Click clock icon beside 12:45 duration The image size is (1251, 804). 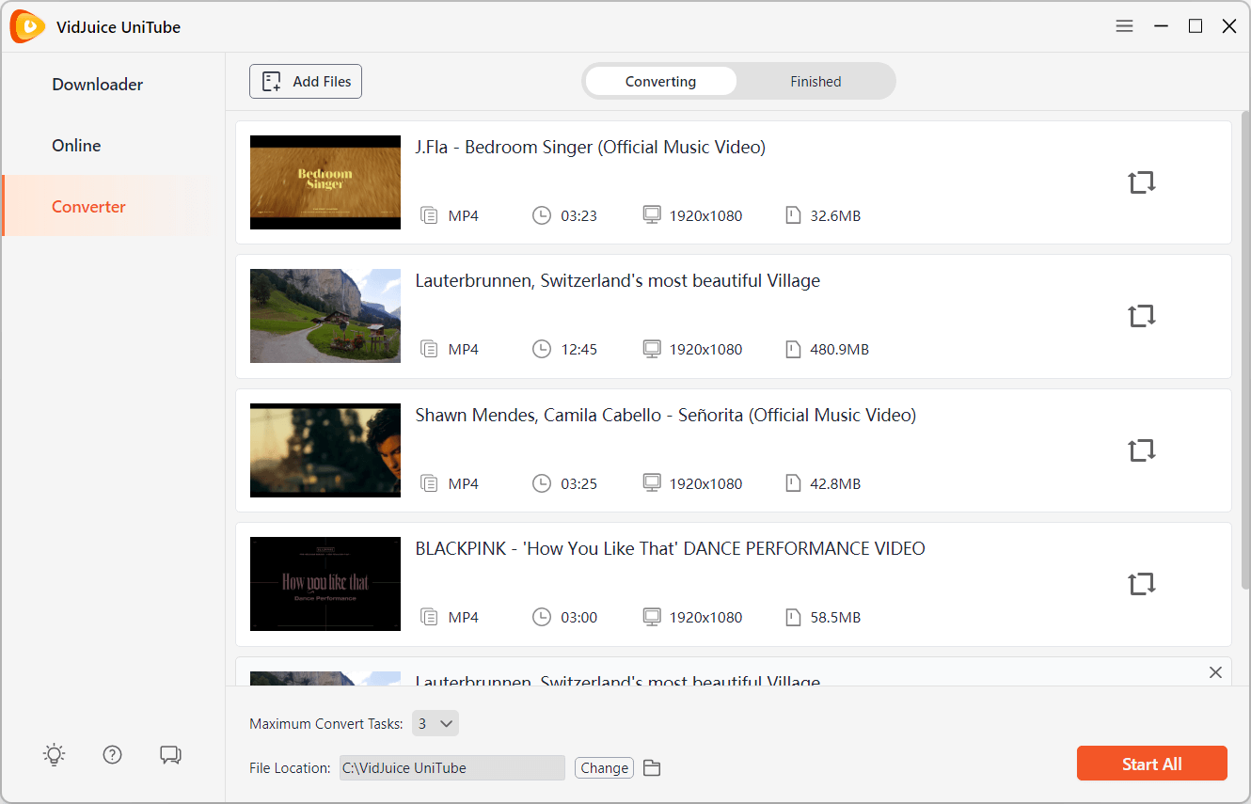(542, 349)
